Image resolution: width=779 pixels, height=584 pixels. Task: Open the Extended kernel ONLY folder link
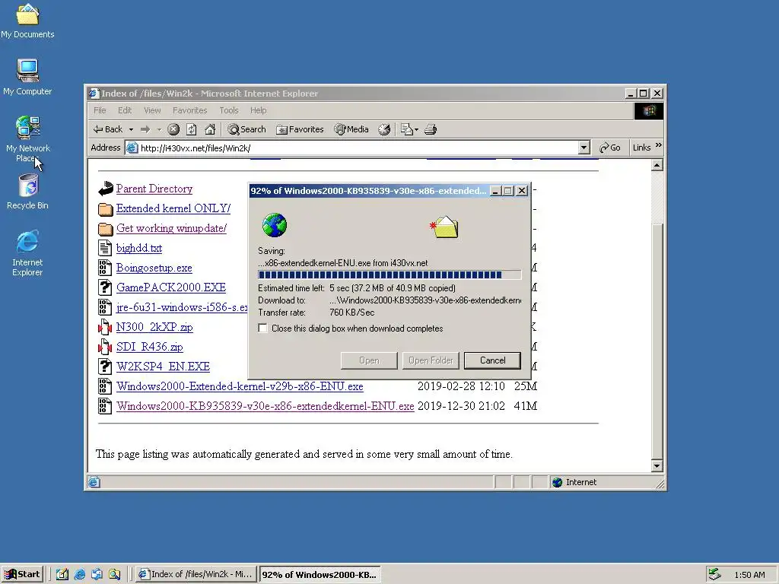[173, 208]
